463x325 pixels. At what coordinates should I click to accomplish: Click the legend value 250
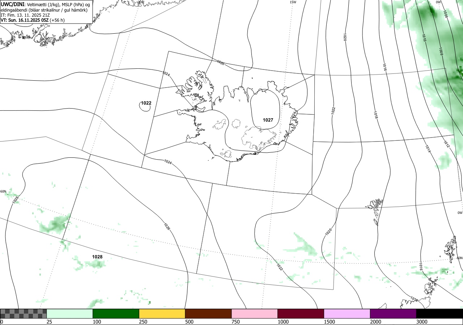pyautogui.click(x=143, y=322)
